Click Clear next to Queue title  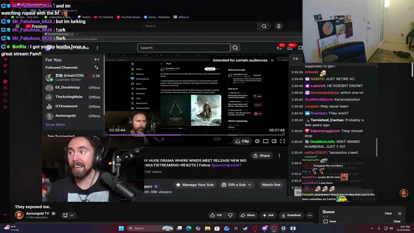(388, 214)
